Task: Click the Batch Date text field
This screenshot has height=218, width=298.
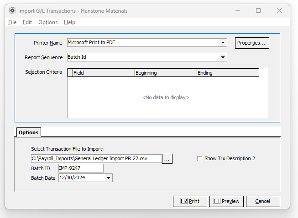Action: (x=82, y=178)
